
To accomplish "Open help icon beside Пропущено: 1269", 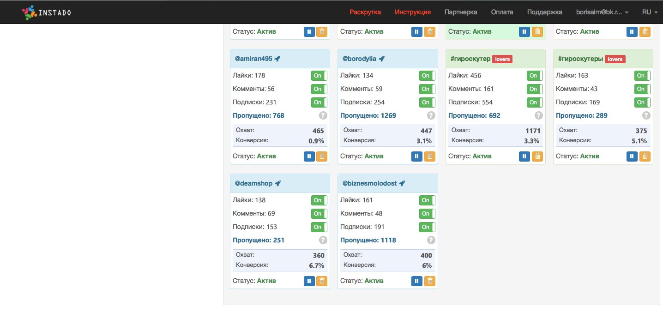I will (x=431, y=115).
